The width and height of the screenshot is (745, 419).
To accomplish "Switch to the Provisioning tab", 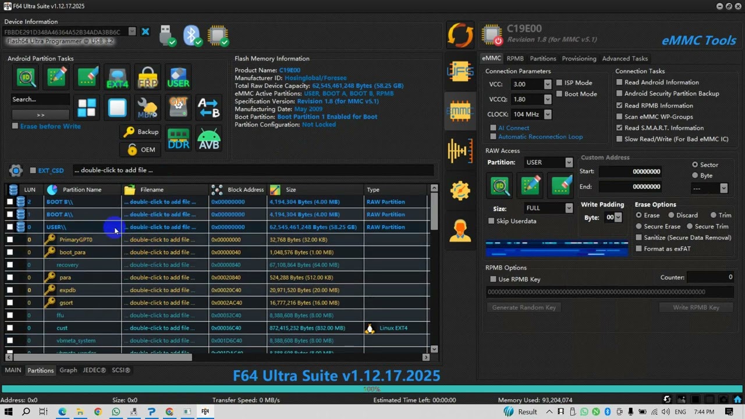I will (x=579, y=58).
